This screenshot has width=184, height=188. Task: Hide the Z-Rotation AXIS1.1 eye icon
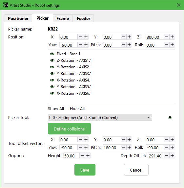(x=52, y=60)
